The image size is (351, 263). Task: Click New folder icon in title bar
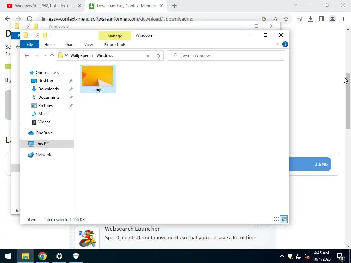click(x=45, y=35)
